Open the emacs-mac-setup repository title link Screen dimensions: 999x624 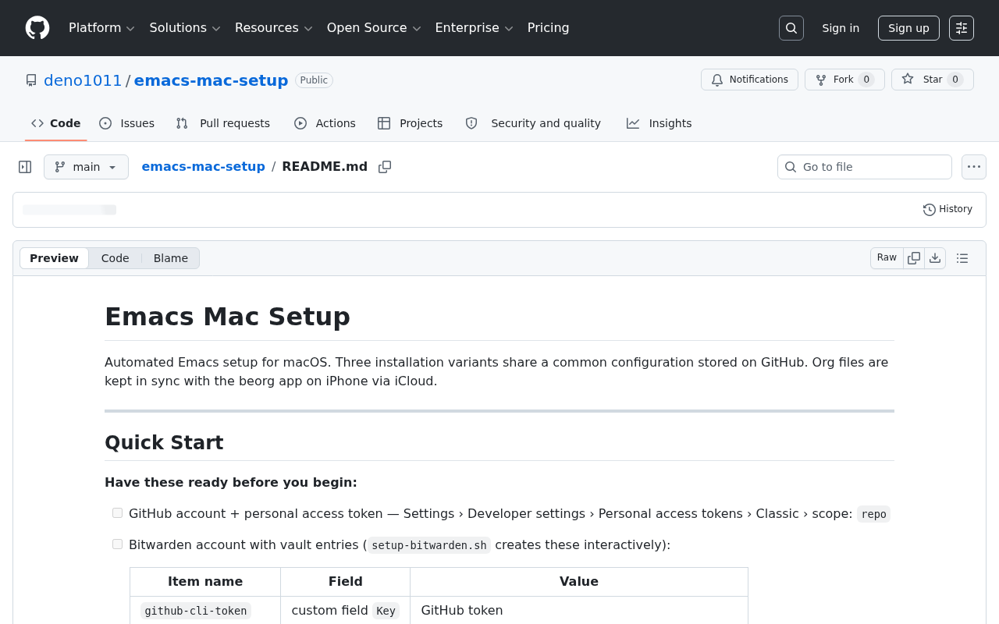point(211,80)
